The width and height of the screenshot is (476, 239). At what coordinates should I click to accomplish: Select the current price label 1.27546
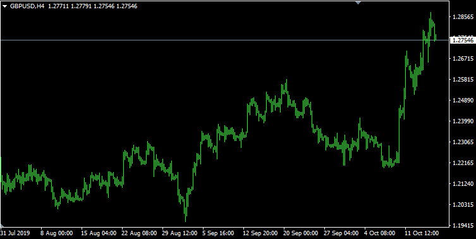pyautogui.click(x=463, y=40)
